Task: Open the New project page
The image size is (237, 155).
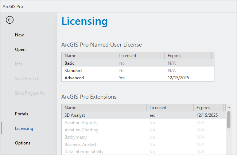Action: click(x=19, y=35)
